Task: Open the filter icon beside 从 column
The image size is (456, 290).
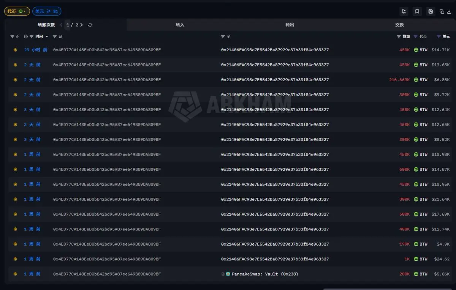Action: coord(55,36)
